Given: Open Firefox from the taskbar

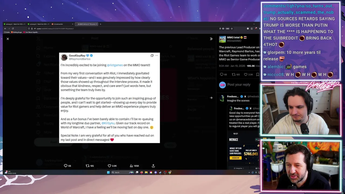Looking at the screenshot, I should tap(142, 172).
